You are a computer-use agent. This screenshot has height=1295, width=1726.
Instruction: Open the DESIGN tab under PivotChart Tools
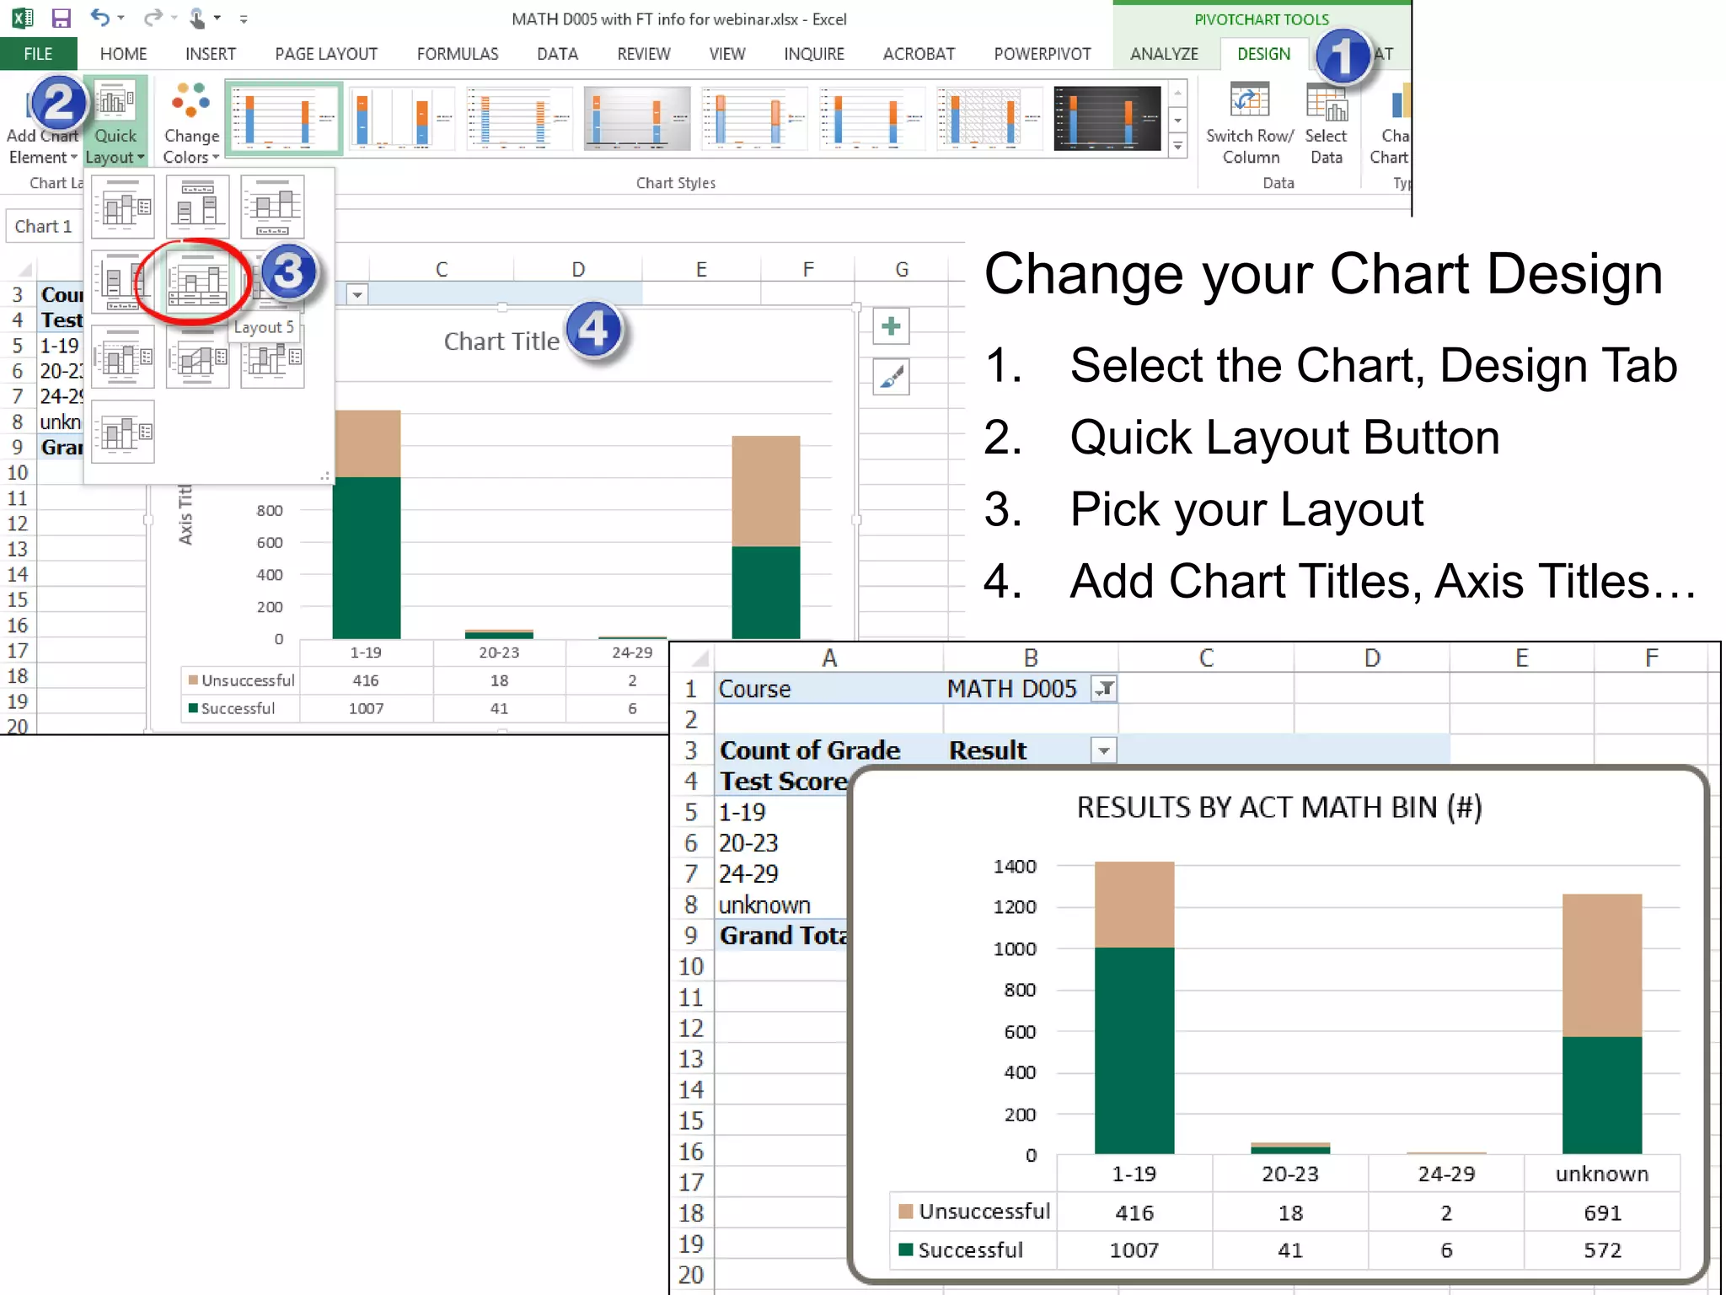click(1263, 54)
